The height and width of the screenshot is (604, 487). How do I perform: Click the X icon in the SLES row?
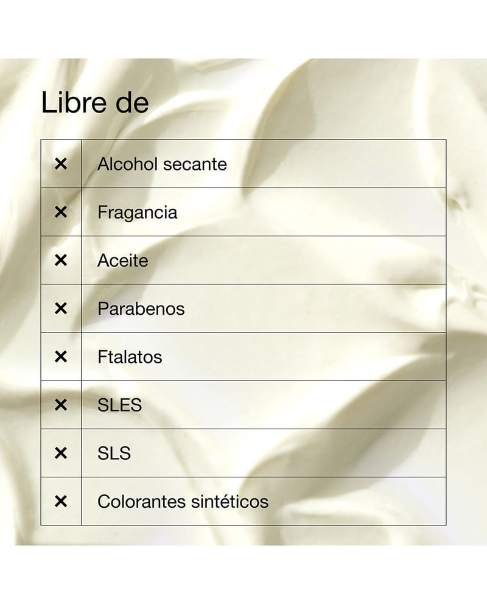point(61,405)
